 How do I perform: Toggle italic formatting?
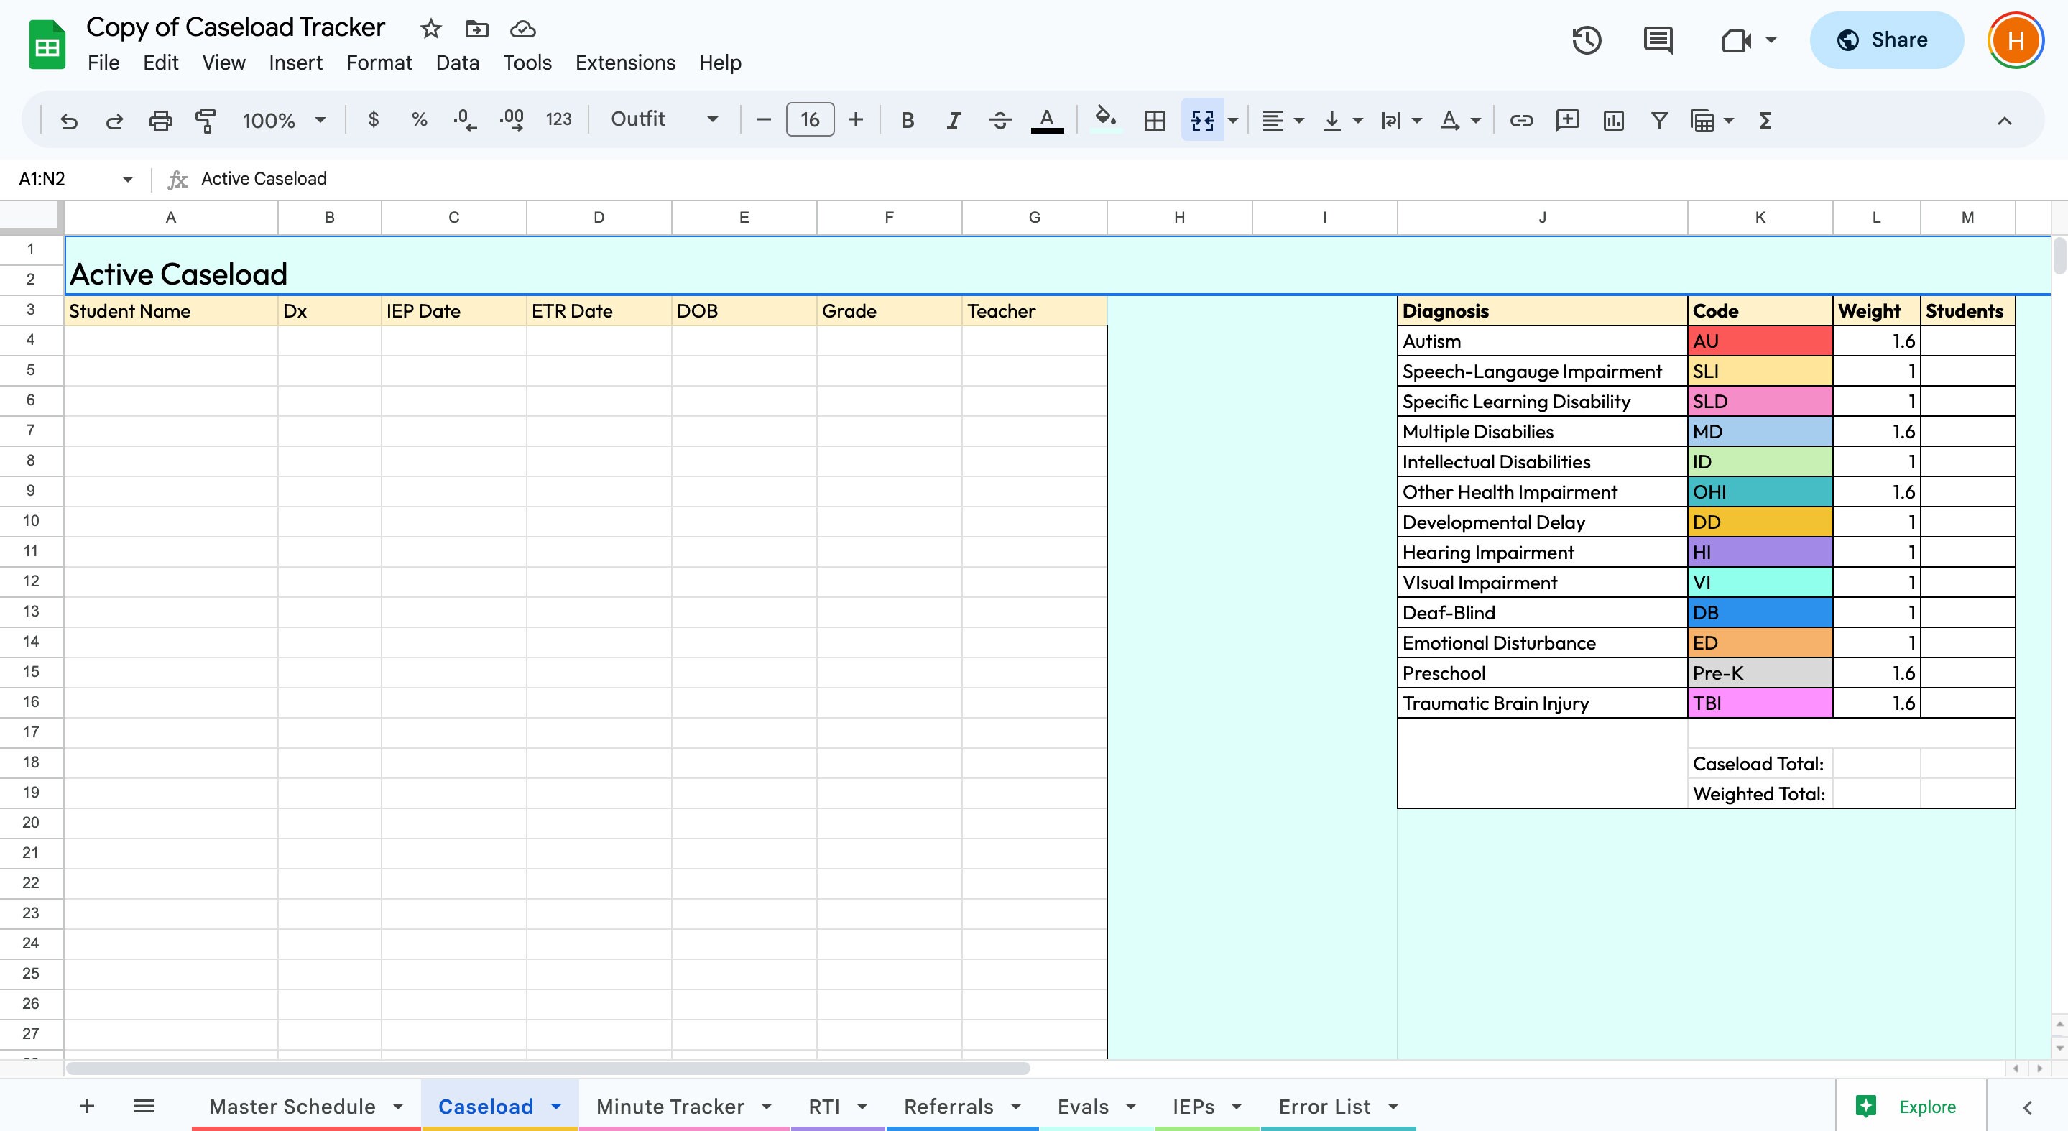pos(953,121)
